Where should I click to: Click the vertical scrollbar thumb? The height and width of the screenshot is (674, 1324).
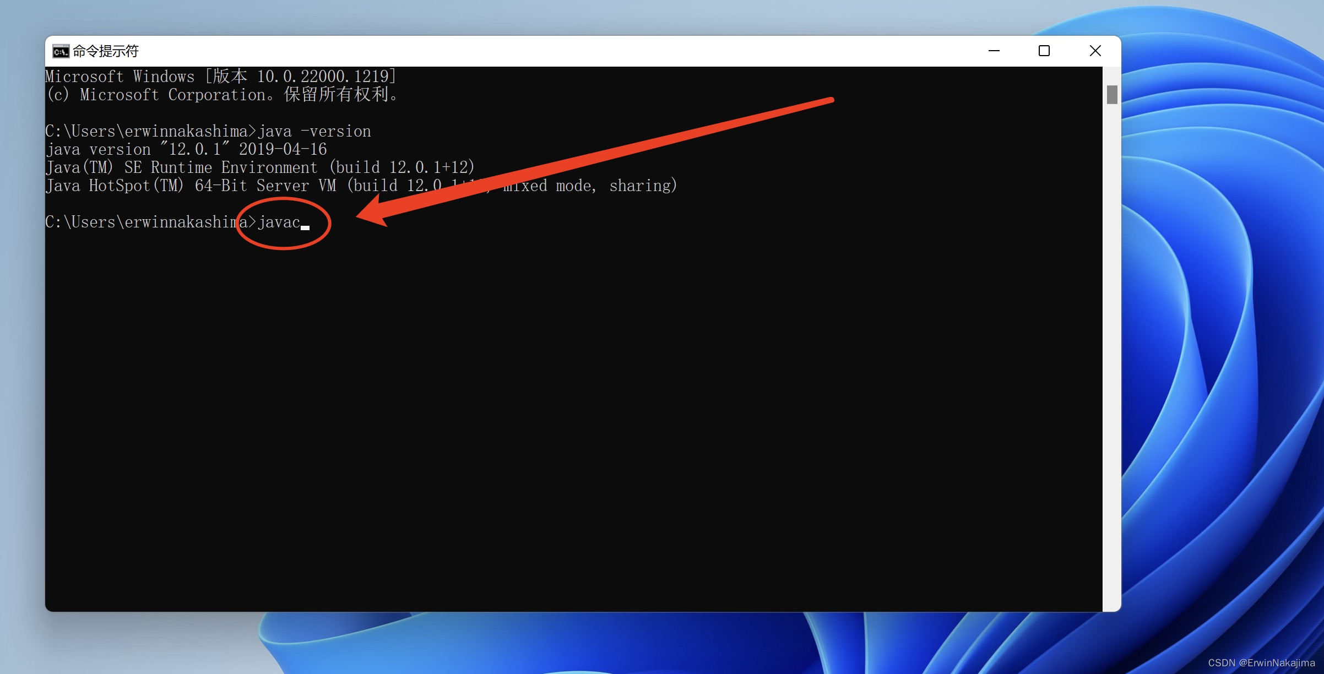pyautogui.click(x=1111, y=94)
